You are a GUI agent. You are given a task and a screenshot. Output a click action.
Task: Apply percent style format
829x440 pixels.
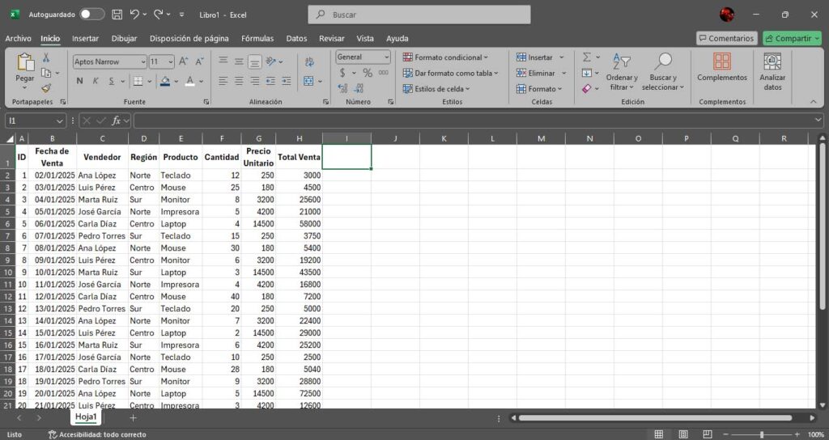tap(368, 73)
